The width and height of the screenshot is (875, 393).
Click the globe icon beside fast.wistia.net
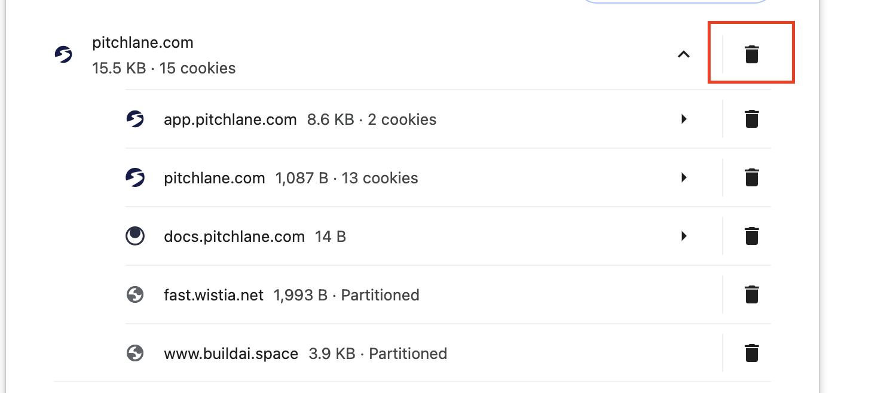coord(135,294)
